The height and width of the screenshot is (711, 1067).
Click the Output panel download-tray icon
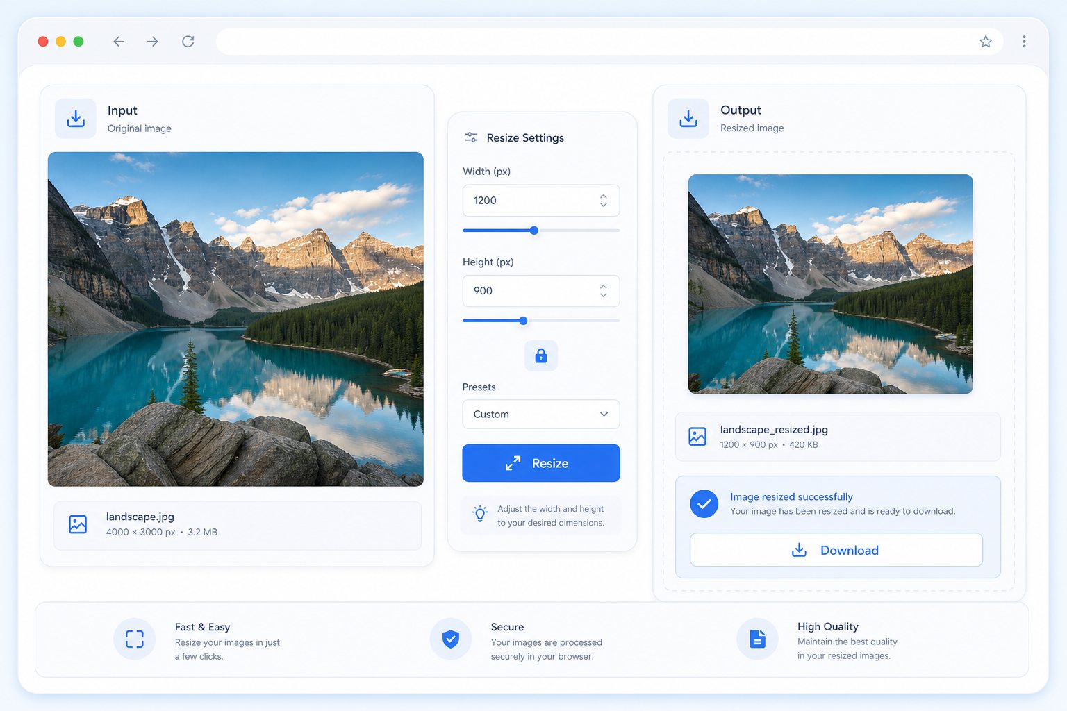[x=688, y=119]
